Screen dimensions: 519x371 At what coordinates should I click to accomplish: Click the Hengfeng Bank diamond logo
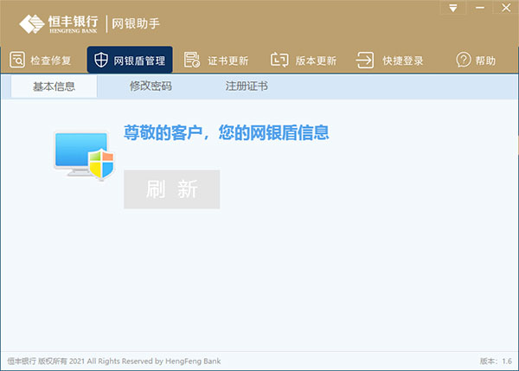tap(32, 24)
